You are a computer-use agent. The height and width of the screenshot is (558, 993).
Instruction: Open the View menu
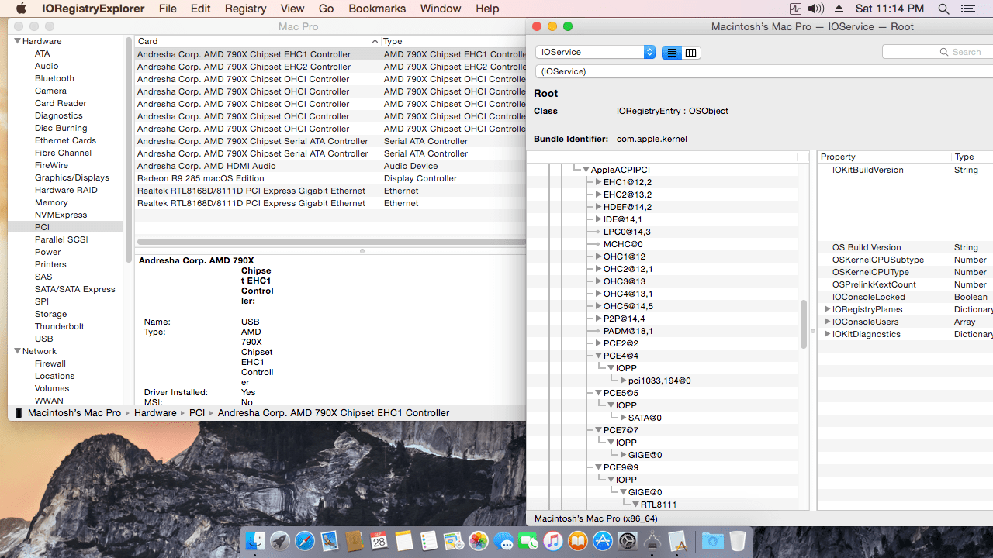pyautogui.click(x=292, y=9)
